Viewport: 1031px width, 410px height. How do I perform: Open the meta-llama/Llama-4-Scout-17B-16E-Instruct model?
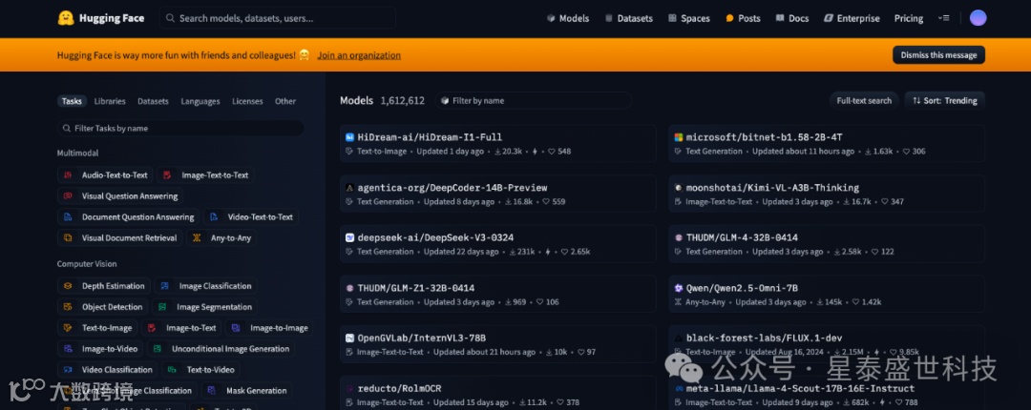pos(827,393)
